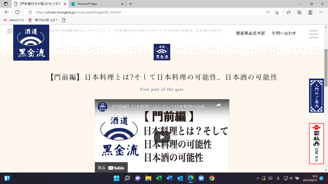Launch Word from taskbar
The image size is (328, 184).
(x=170, y=178)
